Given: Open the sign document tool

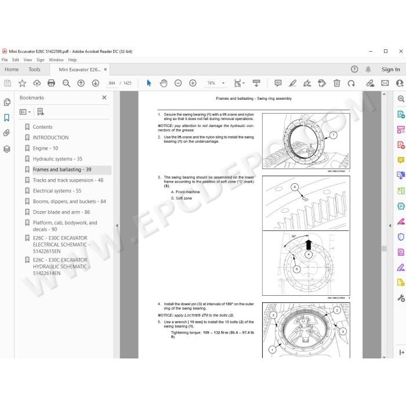Looking at the screenshot, I should [x=307, y=83].
